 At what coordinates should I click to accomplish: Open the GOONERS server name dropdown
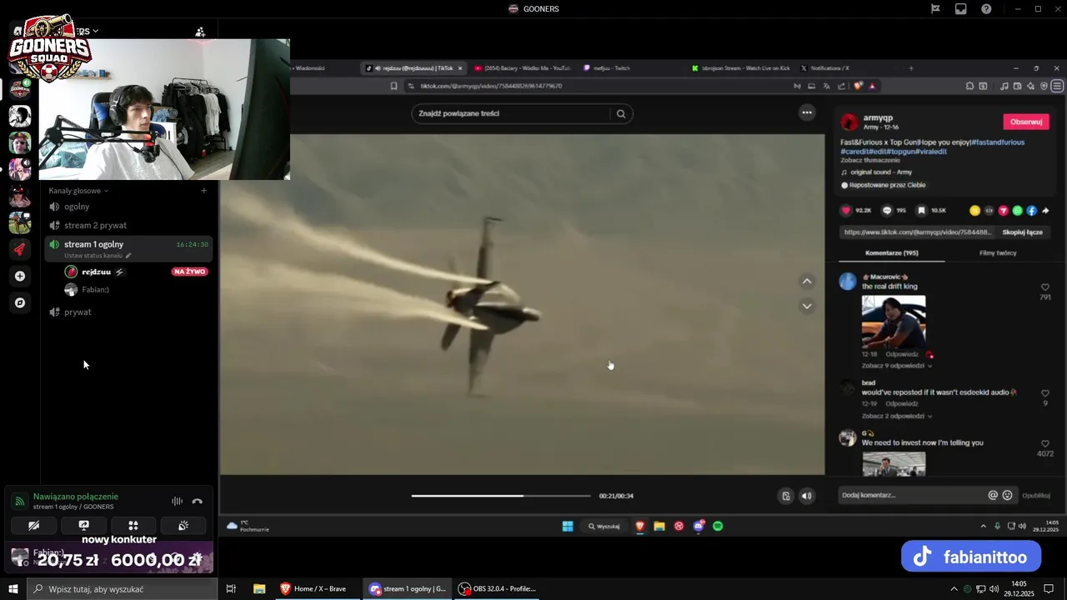[95, 32]
